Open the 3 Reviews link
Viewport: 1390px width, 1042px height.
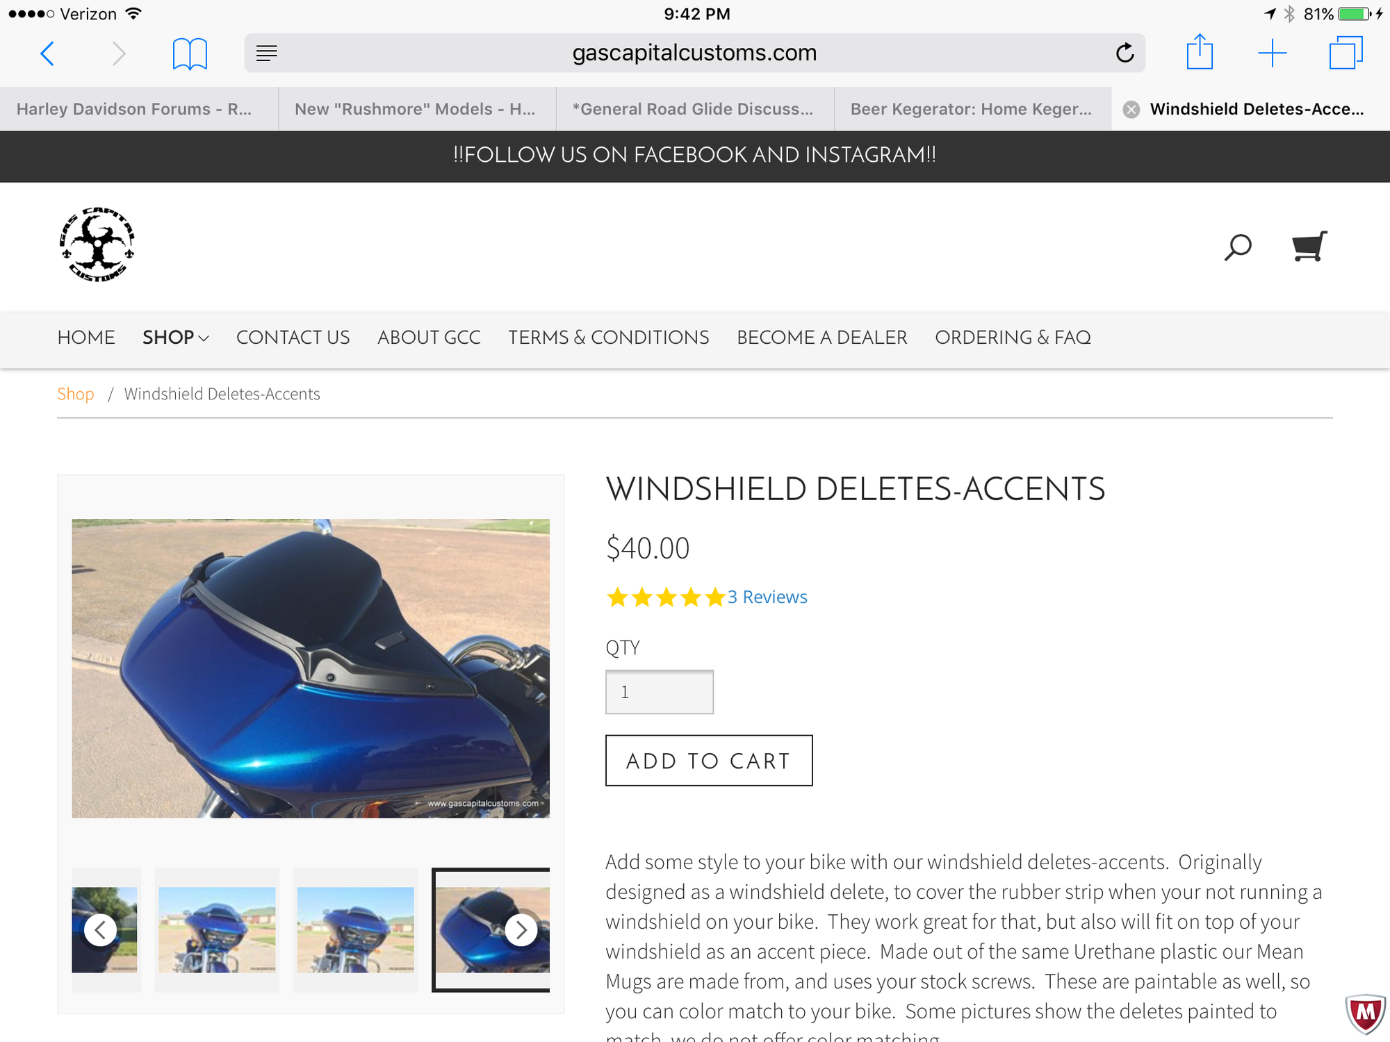[767, 597]
